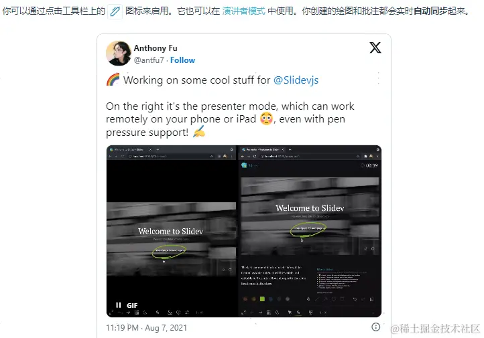Click the slide overview grid icon in presenter window
The image size is (484, 338).
click(269, 313)
